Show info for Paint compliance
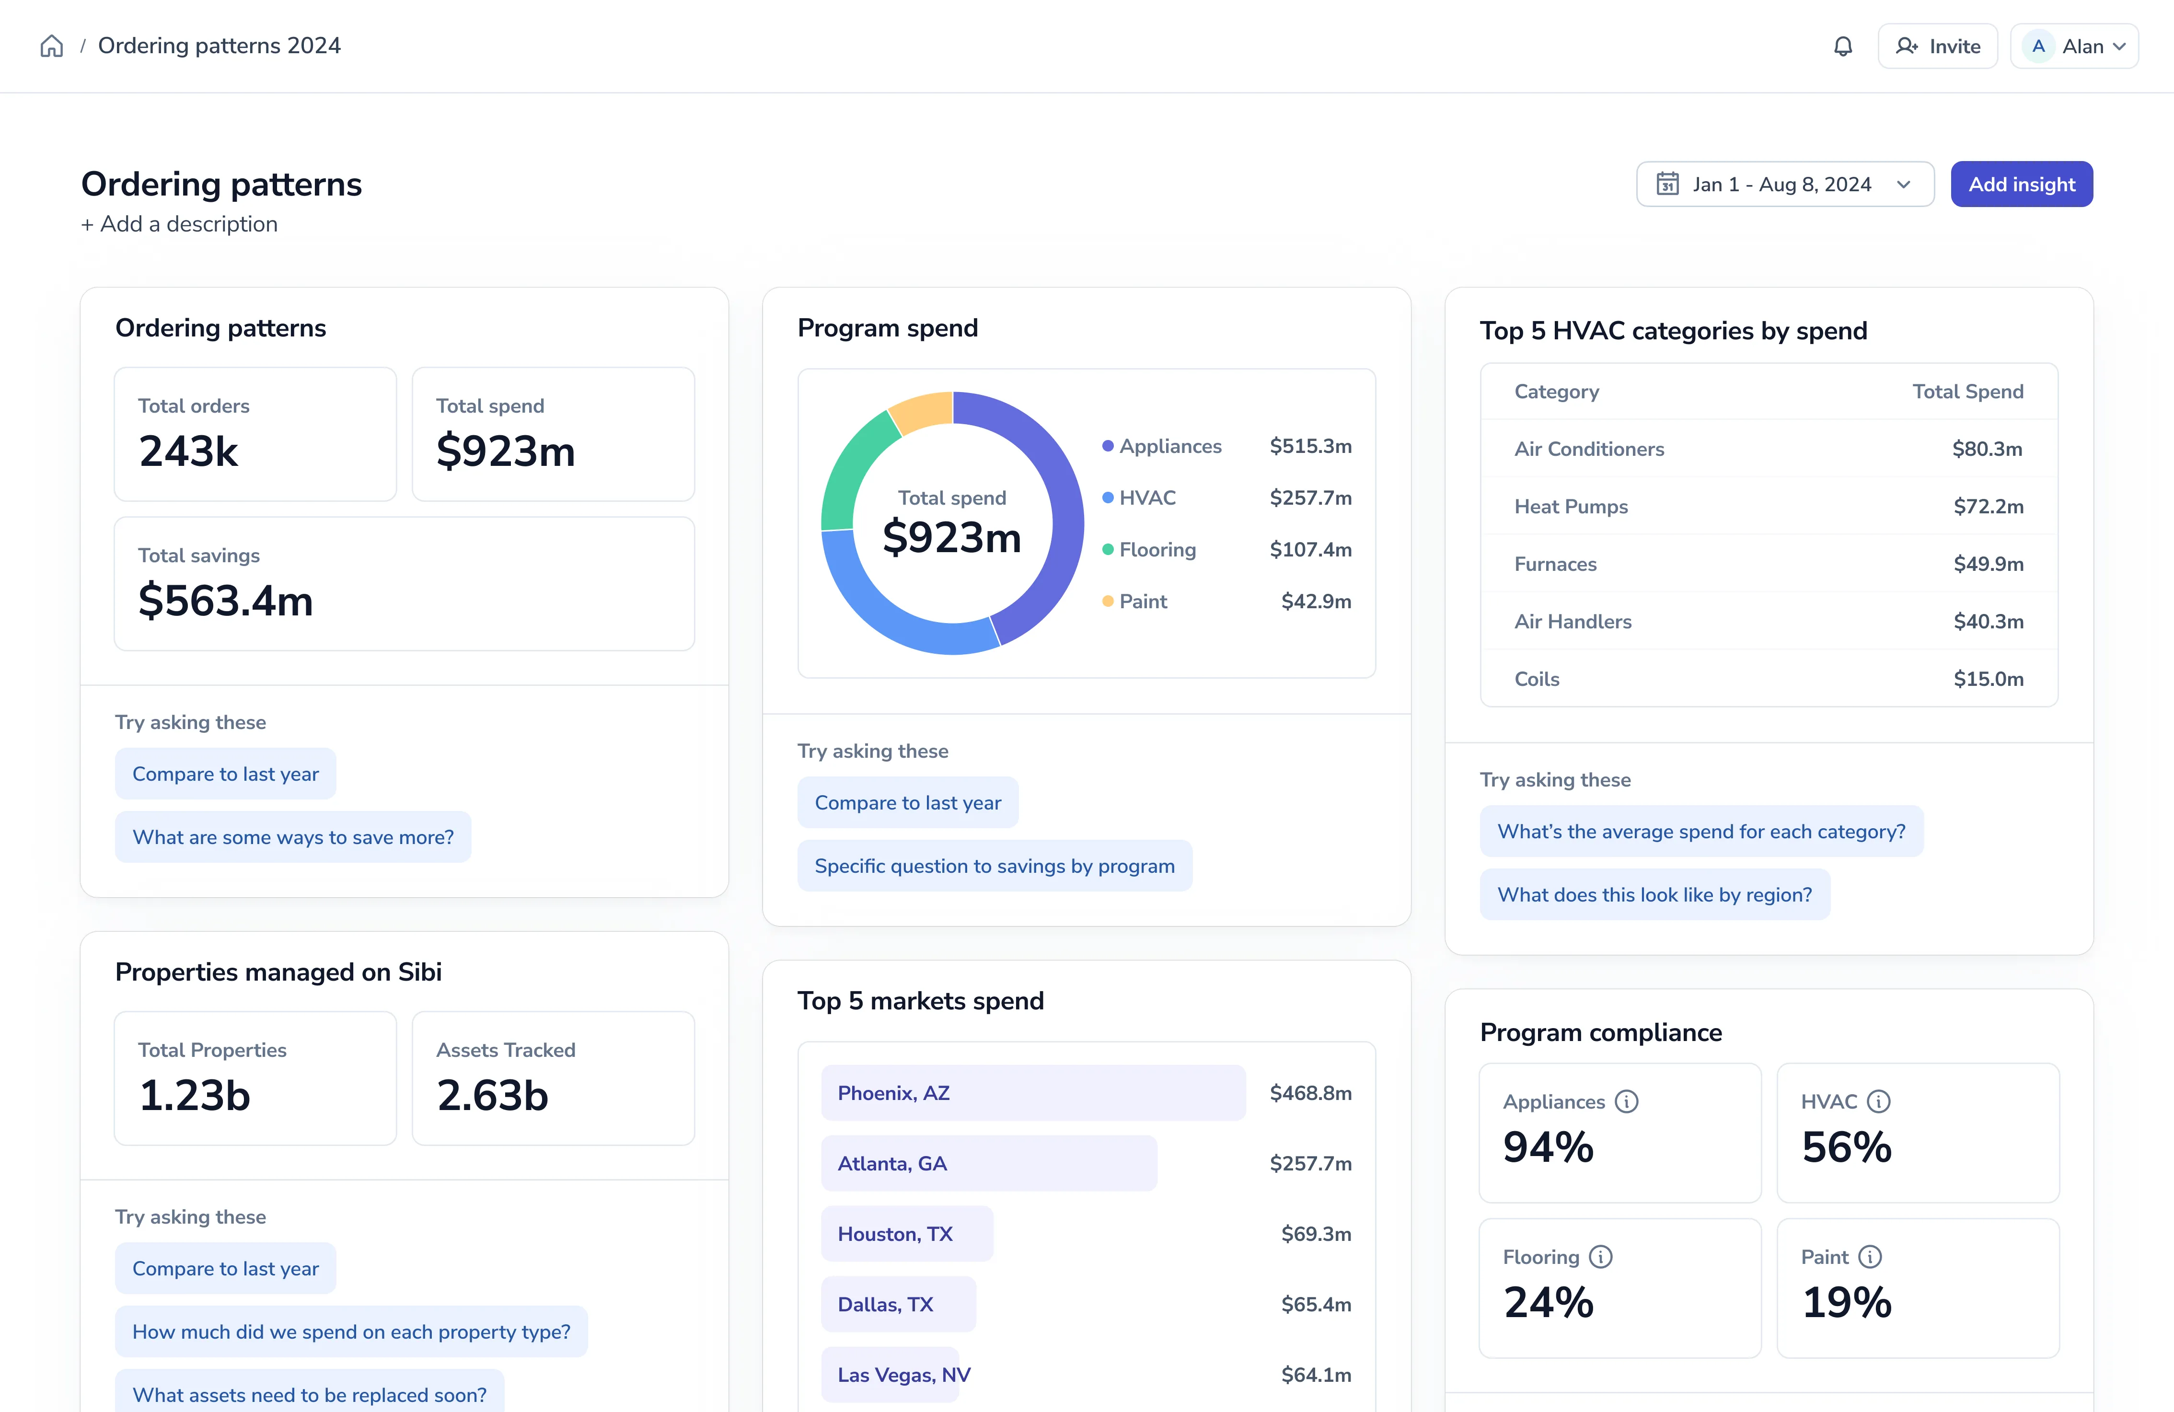Image resolution: width=2174 pixels, height=1412 pixels. pyautogui.click(x=1871, y=1257)
